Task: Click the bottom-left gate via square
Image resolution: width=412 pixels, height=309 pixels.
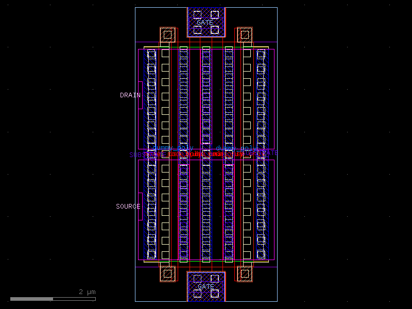Action: pyautogui.click(x=167, y=273)
